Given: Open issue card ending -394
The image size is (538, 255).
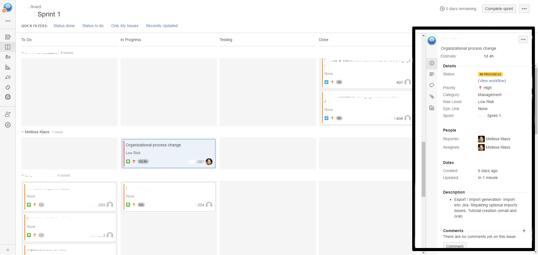Looking at the screenshot, I should point(169,197).
